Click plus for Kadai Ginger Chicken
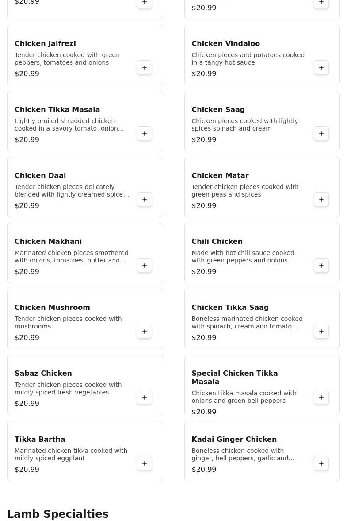The height and width of the screenshot is (521, 347). point(321,463)
